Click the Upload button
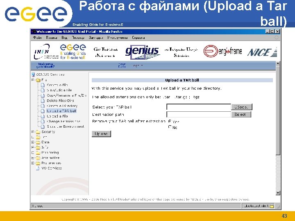Screen dimensions: 295x221 point(102,134)
